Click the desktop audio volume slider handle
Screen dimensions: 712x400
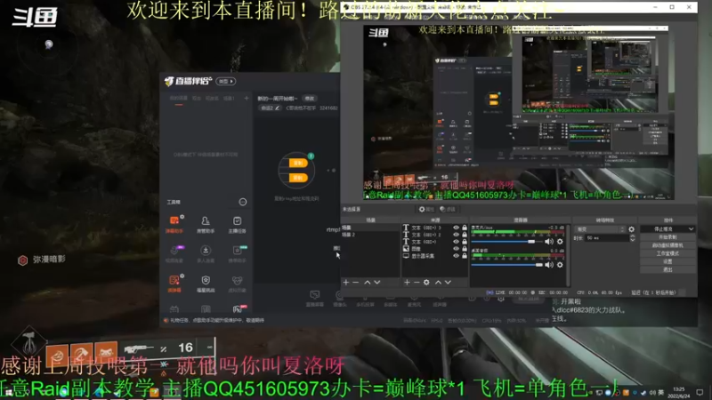tap(539, 264)
